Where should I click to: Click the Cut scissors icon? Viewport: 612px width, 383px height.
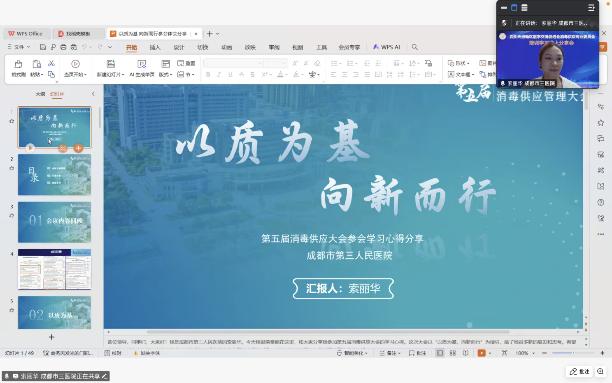[51, 63]
